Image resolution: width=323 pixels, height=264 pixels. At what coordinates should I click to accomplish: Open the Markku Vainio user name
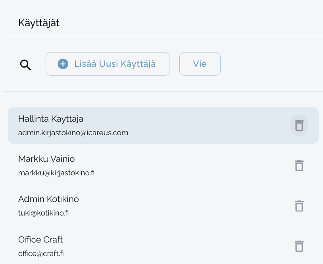46,159
